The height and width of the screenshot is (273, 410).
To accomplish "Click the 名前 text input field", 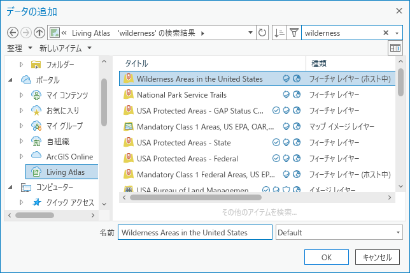I will (x=195, y=233).
